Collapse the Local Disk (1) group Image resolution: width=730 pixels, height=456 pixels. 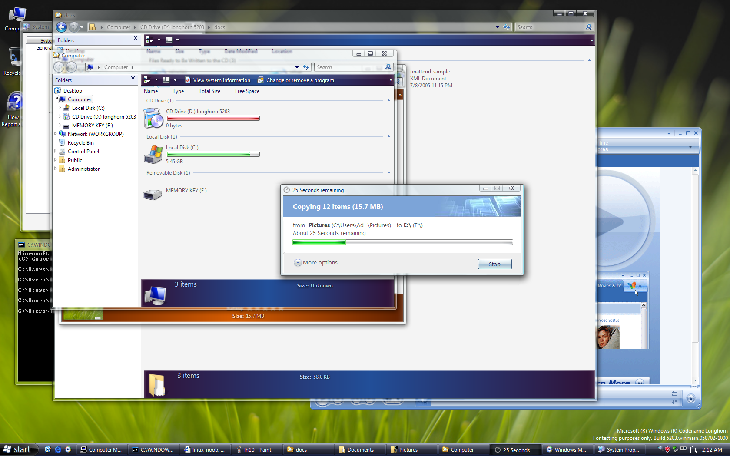pyautogui.click(x=388, y=137)
